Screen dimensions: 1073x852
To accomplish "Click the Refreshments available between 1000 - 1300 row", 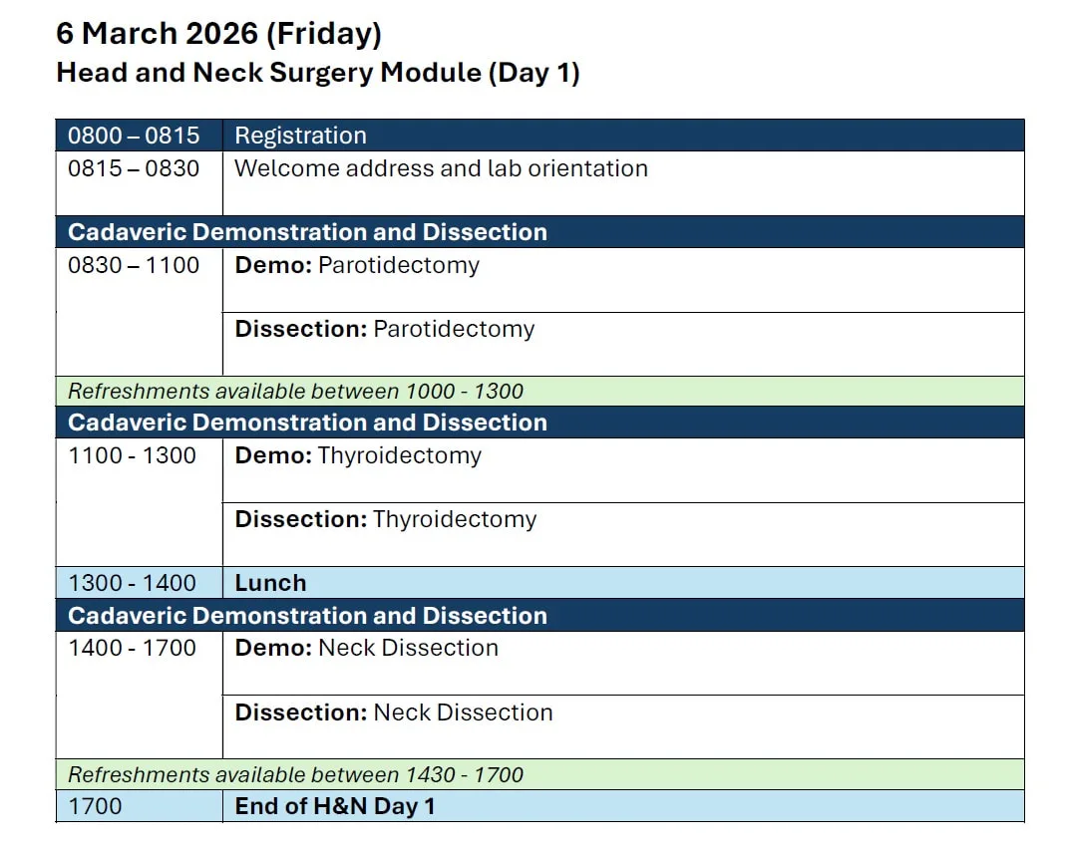I will pos(539,392).
